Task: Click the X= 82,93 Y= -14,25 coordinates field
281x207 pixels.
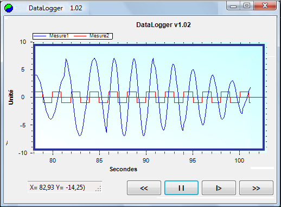Action: (65, 187)
